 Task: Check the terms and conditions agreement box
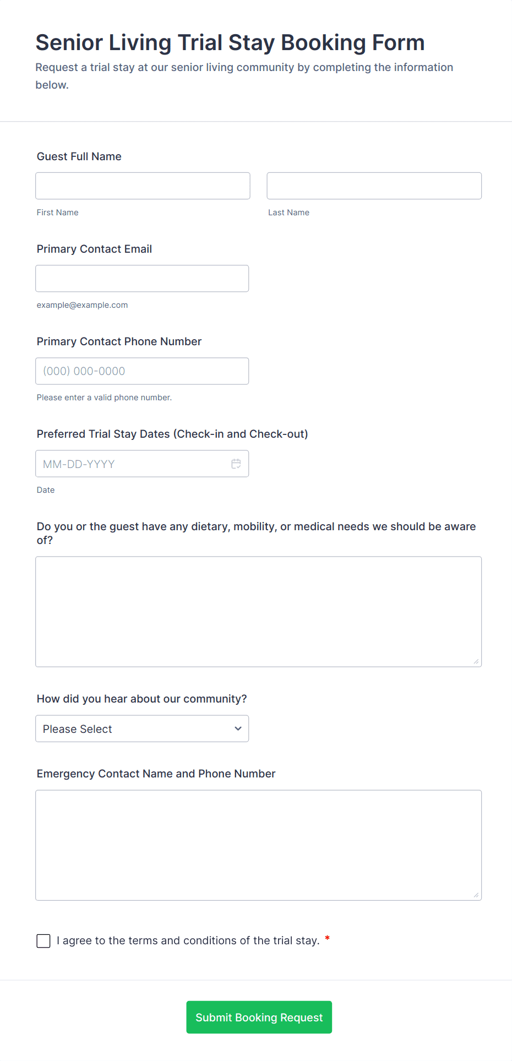coord(43,941)
